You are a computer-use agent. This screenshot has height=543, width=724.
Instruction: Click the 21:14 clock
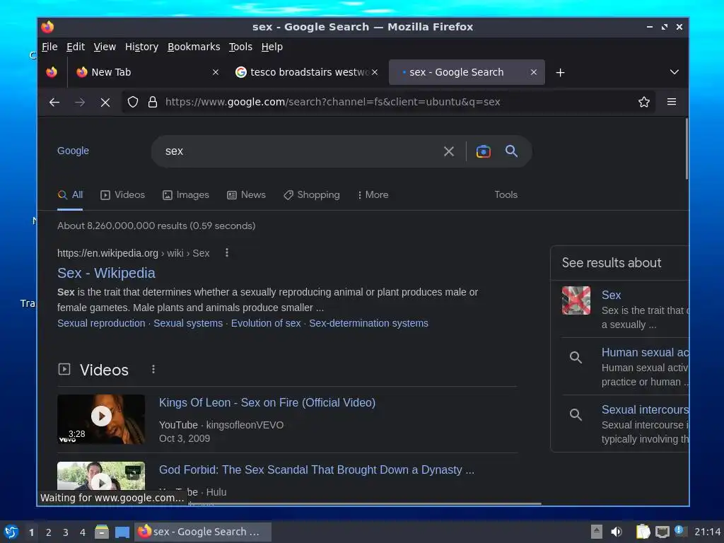pyautogui.click(x=708, y=532)
